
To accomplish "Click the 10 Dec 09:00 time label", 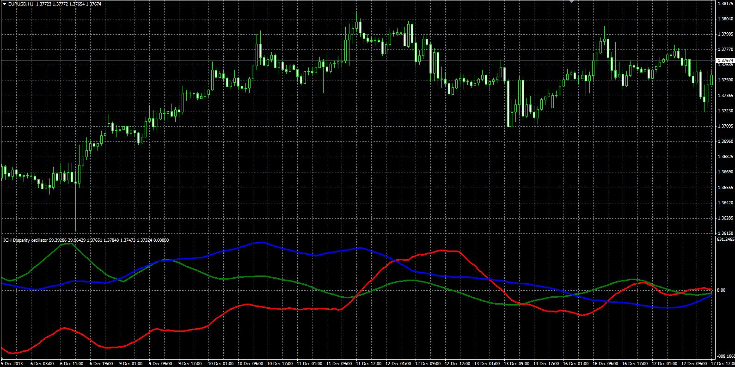I will coord(250,364).
